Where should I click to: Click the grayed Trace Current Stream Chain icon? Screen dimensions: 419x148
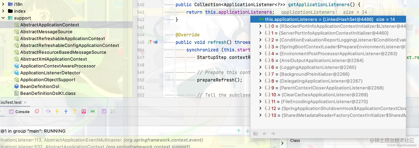click(113, 111)
